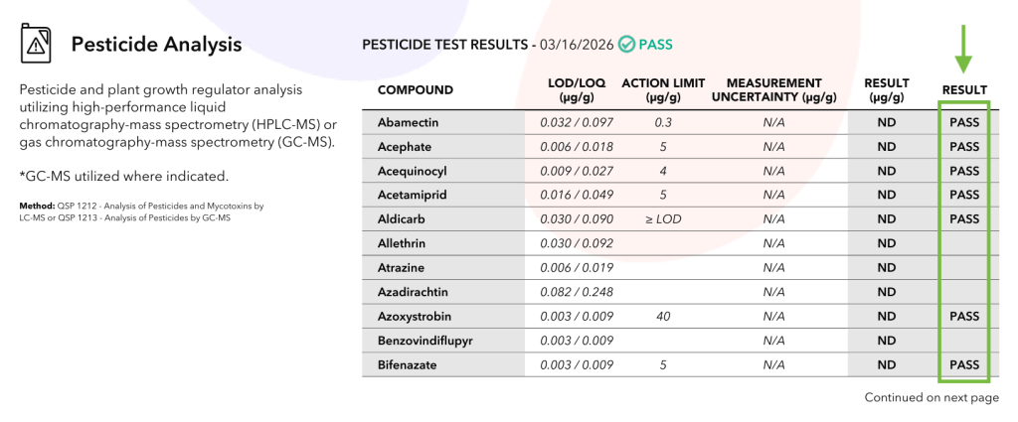Click the ACTION LIMIT column header

pyautogui.click(x=663, y=90)
